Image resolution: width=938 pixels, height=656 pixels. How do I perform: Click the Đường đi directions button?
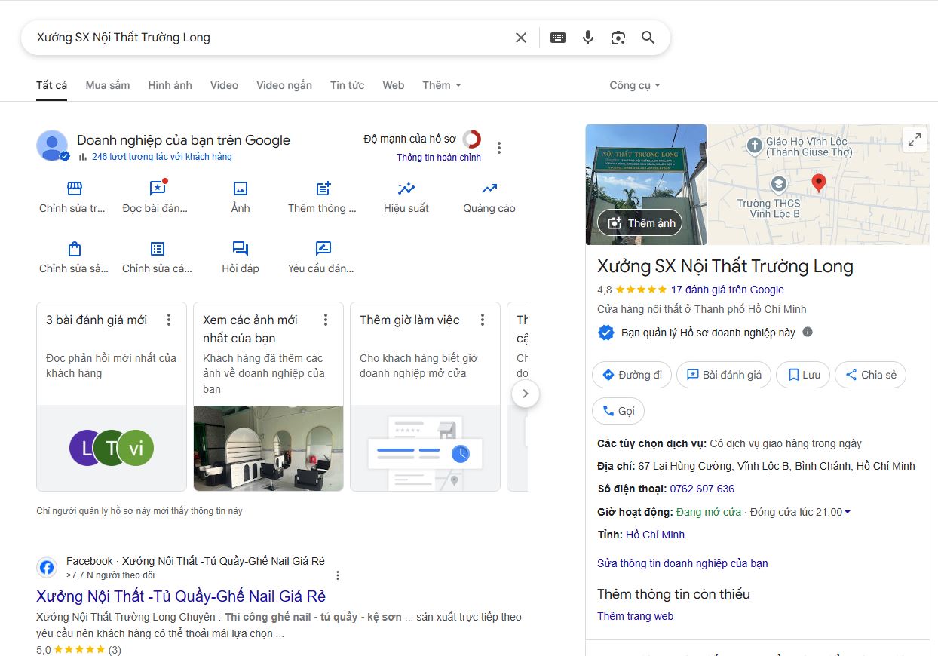click(632, 375)
